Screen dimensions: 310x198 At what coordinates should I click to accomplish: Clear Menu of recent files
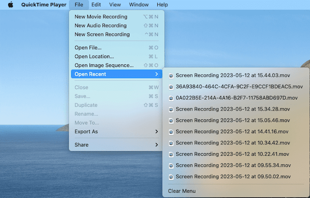coord(182,191)
